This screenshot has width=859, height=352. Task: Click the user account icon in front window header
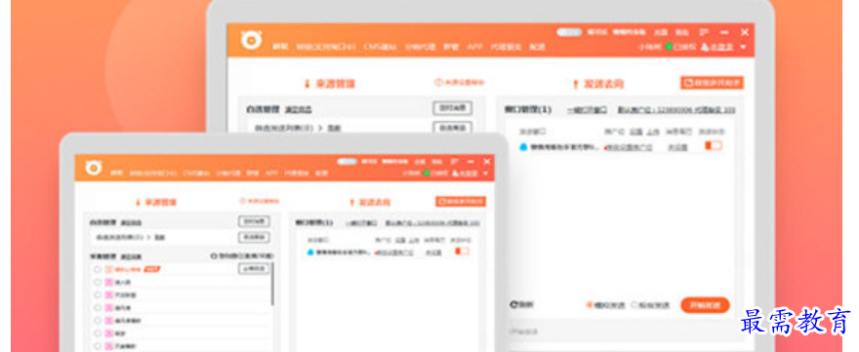[x=454, y=173]
